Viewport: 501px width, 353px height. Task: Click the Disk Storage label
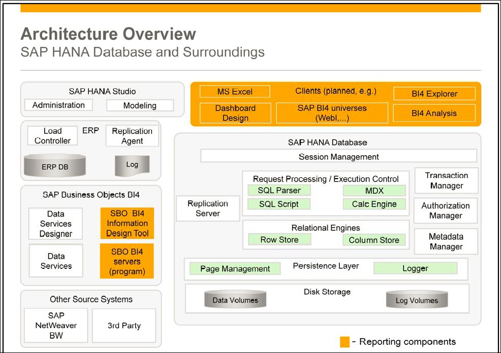click(327, 292)
